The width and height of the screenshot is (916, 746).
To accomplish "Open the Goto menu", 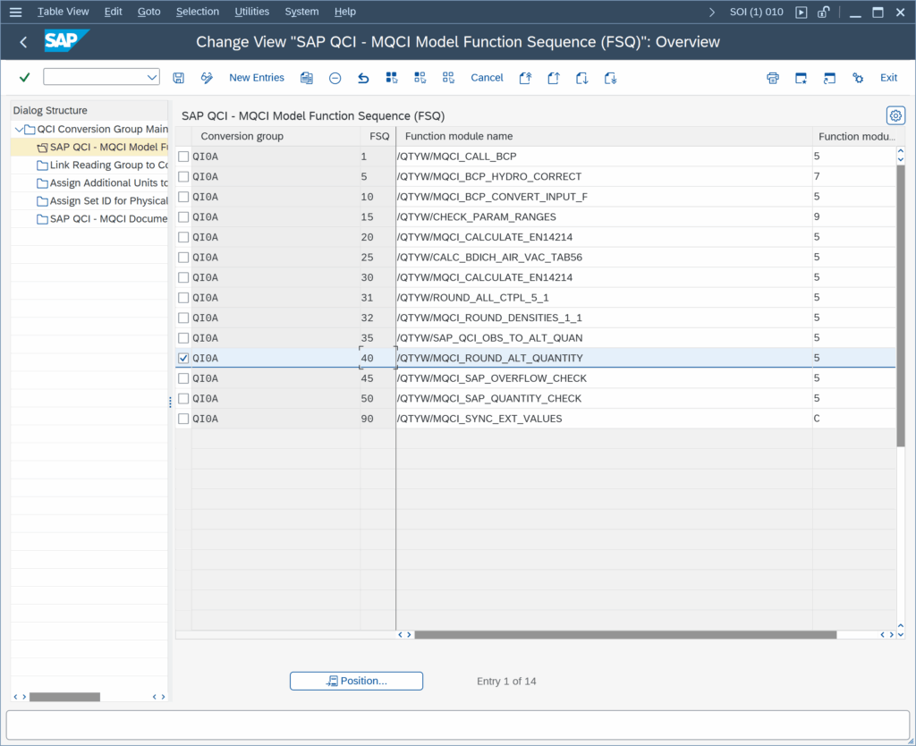I will (149, 12).
